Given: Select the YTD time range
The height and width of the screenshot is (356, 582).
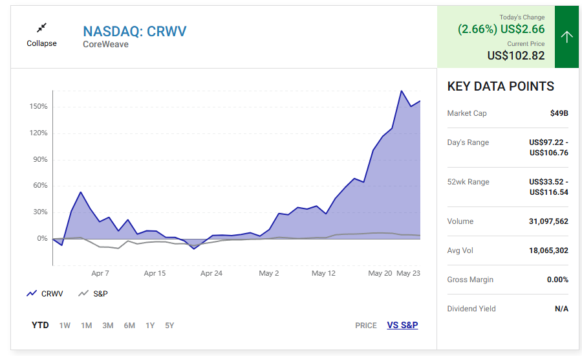Looking at the screenshot, I should (x=40, y=326).
